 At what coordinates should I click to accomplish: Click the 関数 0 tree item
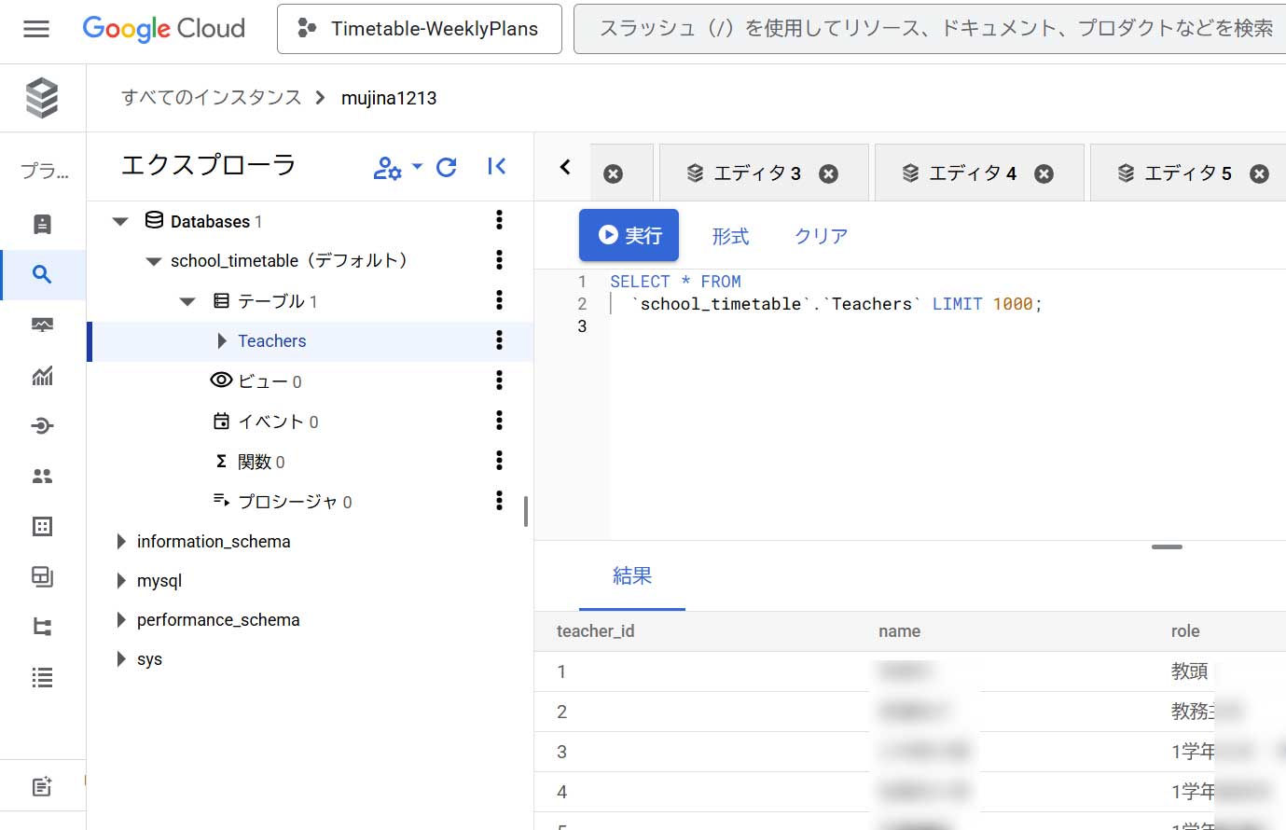coord(250,462)
